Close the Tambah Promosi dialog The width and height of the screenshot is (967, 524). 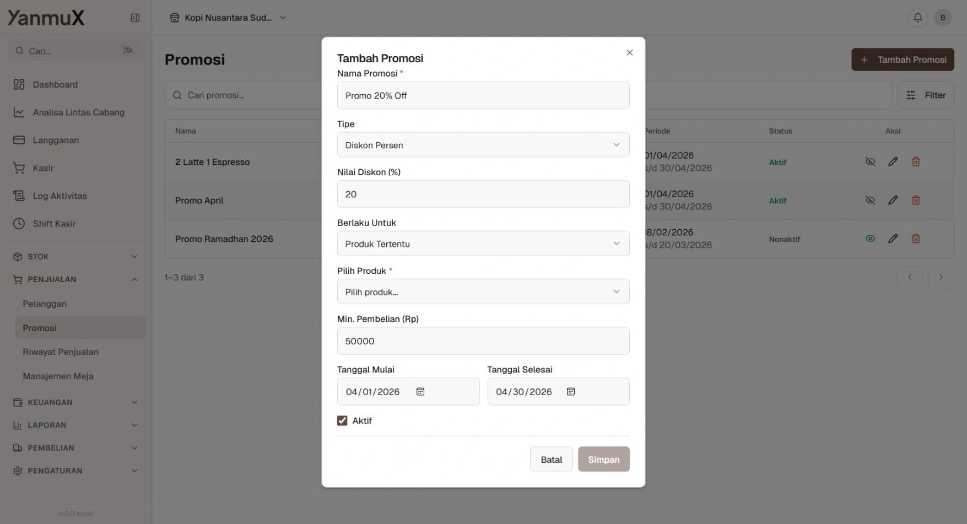point(629,53)
